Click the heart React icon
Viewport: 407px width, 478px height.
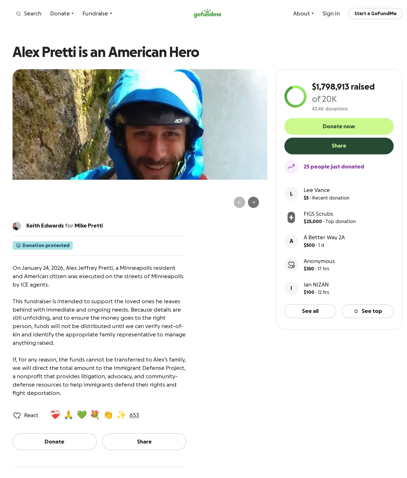tap(17, 415)
